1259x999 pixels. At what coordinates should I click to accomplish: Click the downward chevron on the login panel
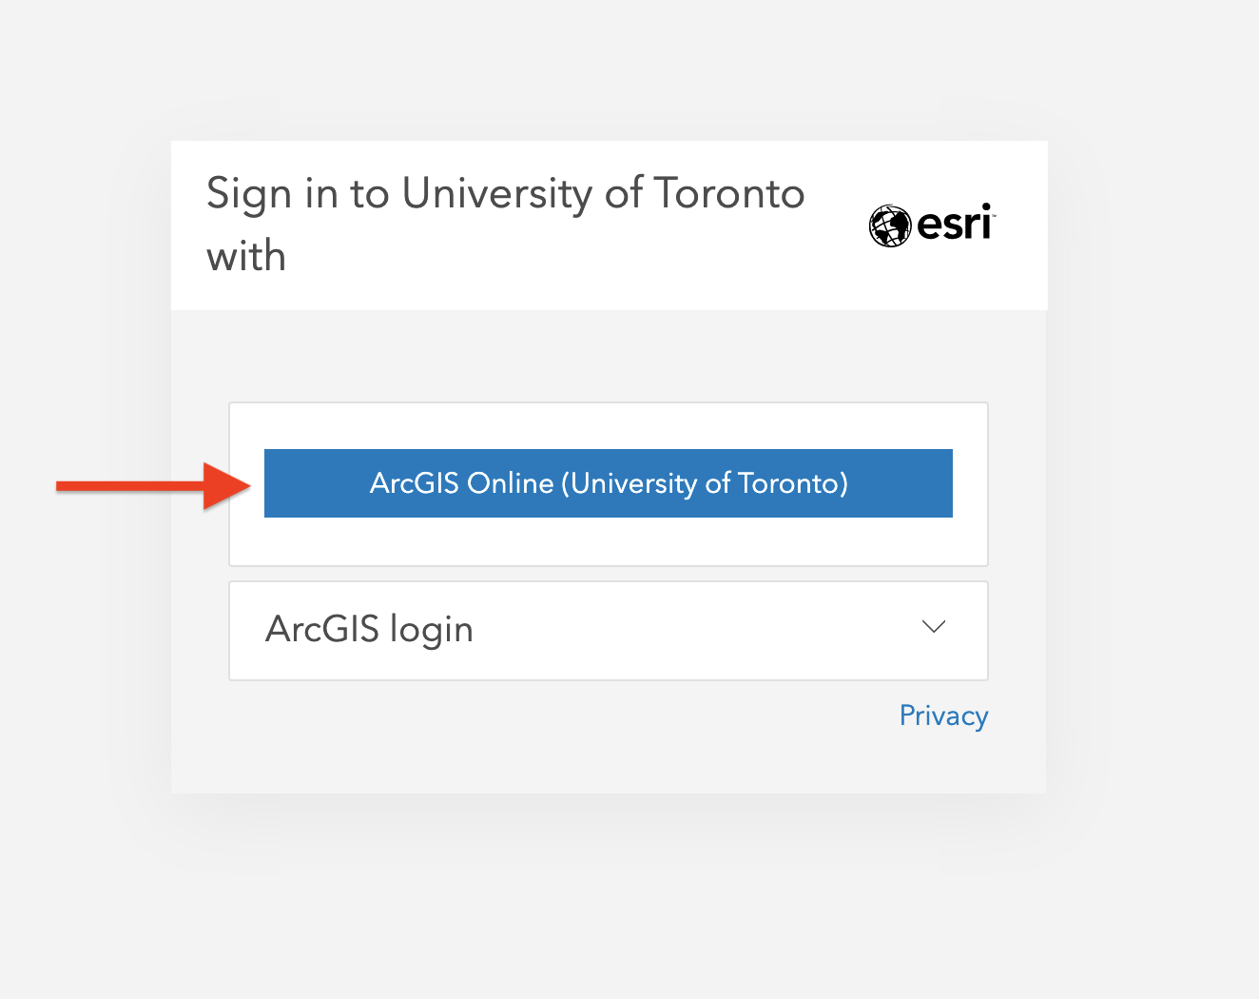point(934,627)
